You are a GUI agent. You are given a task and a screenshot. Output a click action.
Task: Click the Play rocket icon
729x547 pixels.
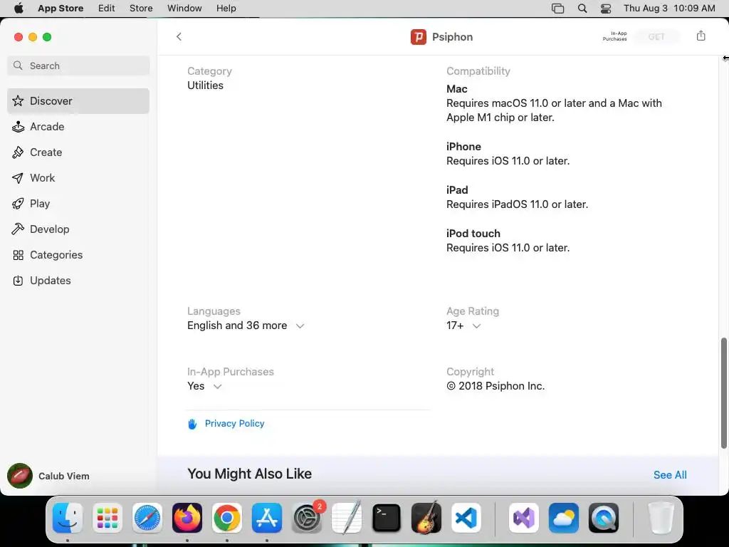(x=18, y=203)
